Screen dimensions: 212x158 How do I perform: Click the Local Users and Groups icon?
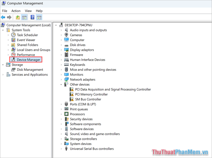click(x=13, y=50)
